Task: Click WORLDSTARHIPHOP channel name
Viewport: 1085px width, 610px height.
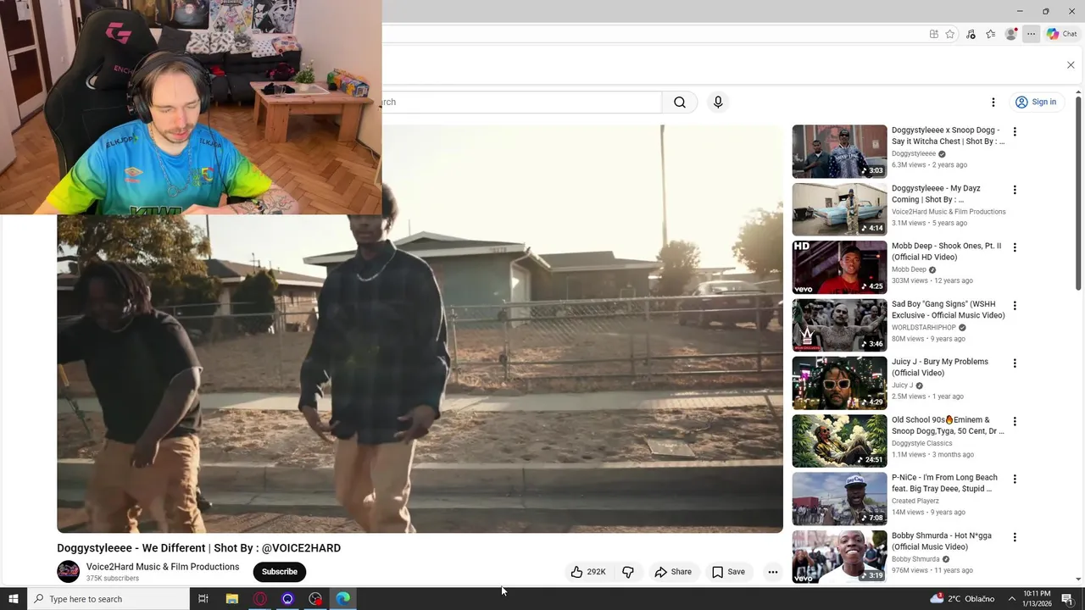Action: click(924, 327)
